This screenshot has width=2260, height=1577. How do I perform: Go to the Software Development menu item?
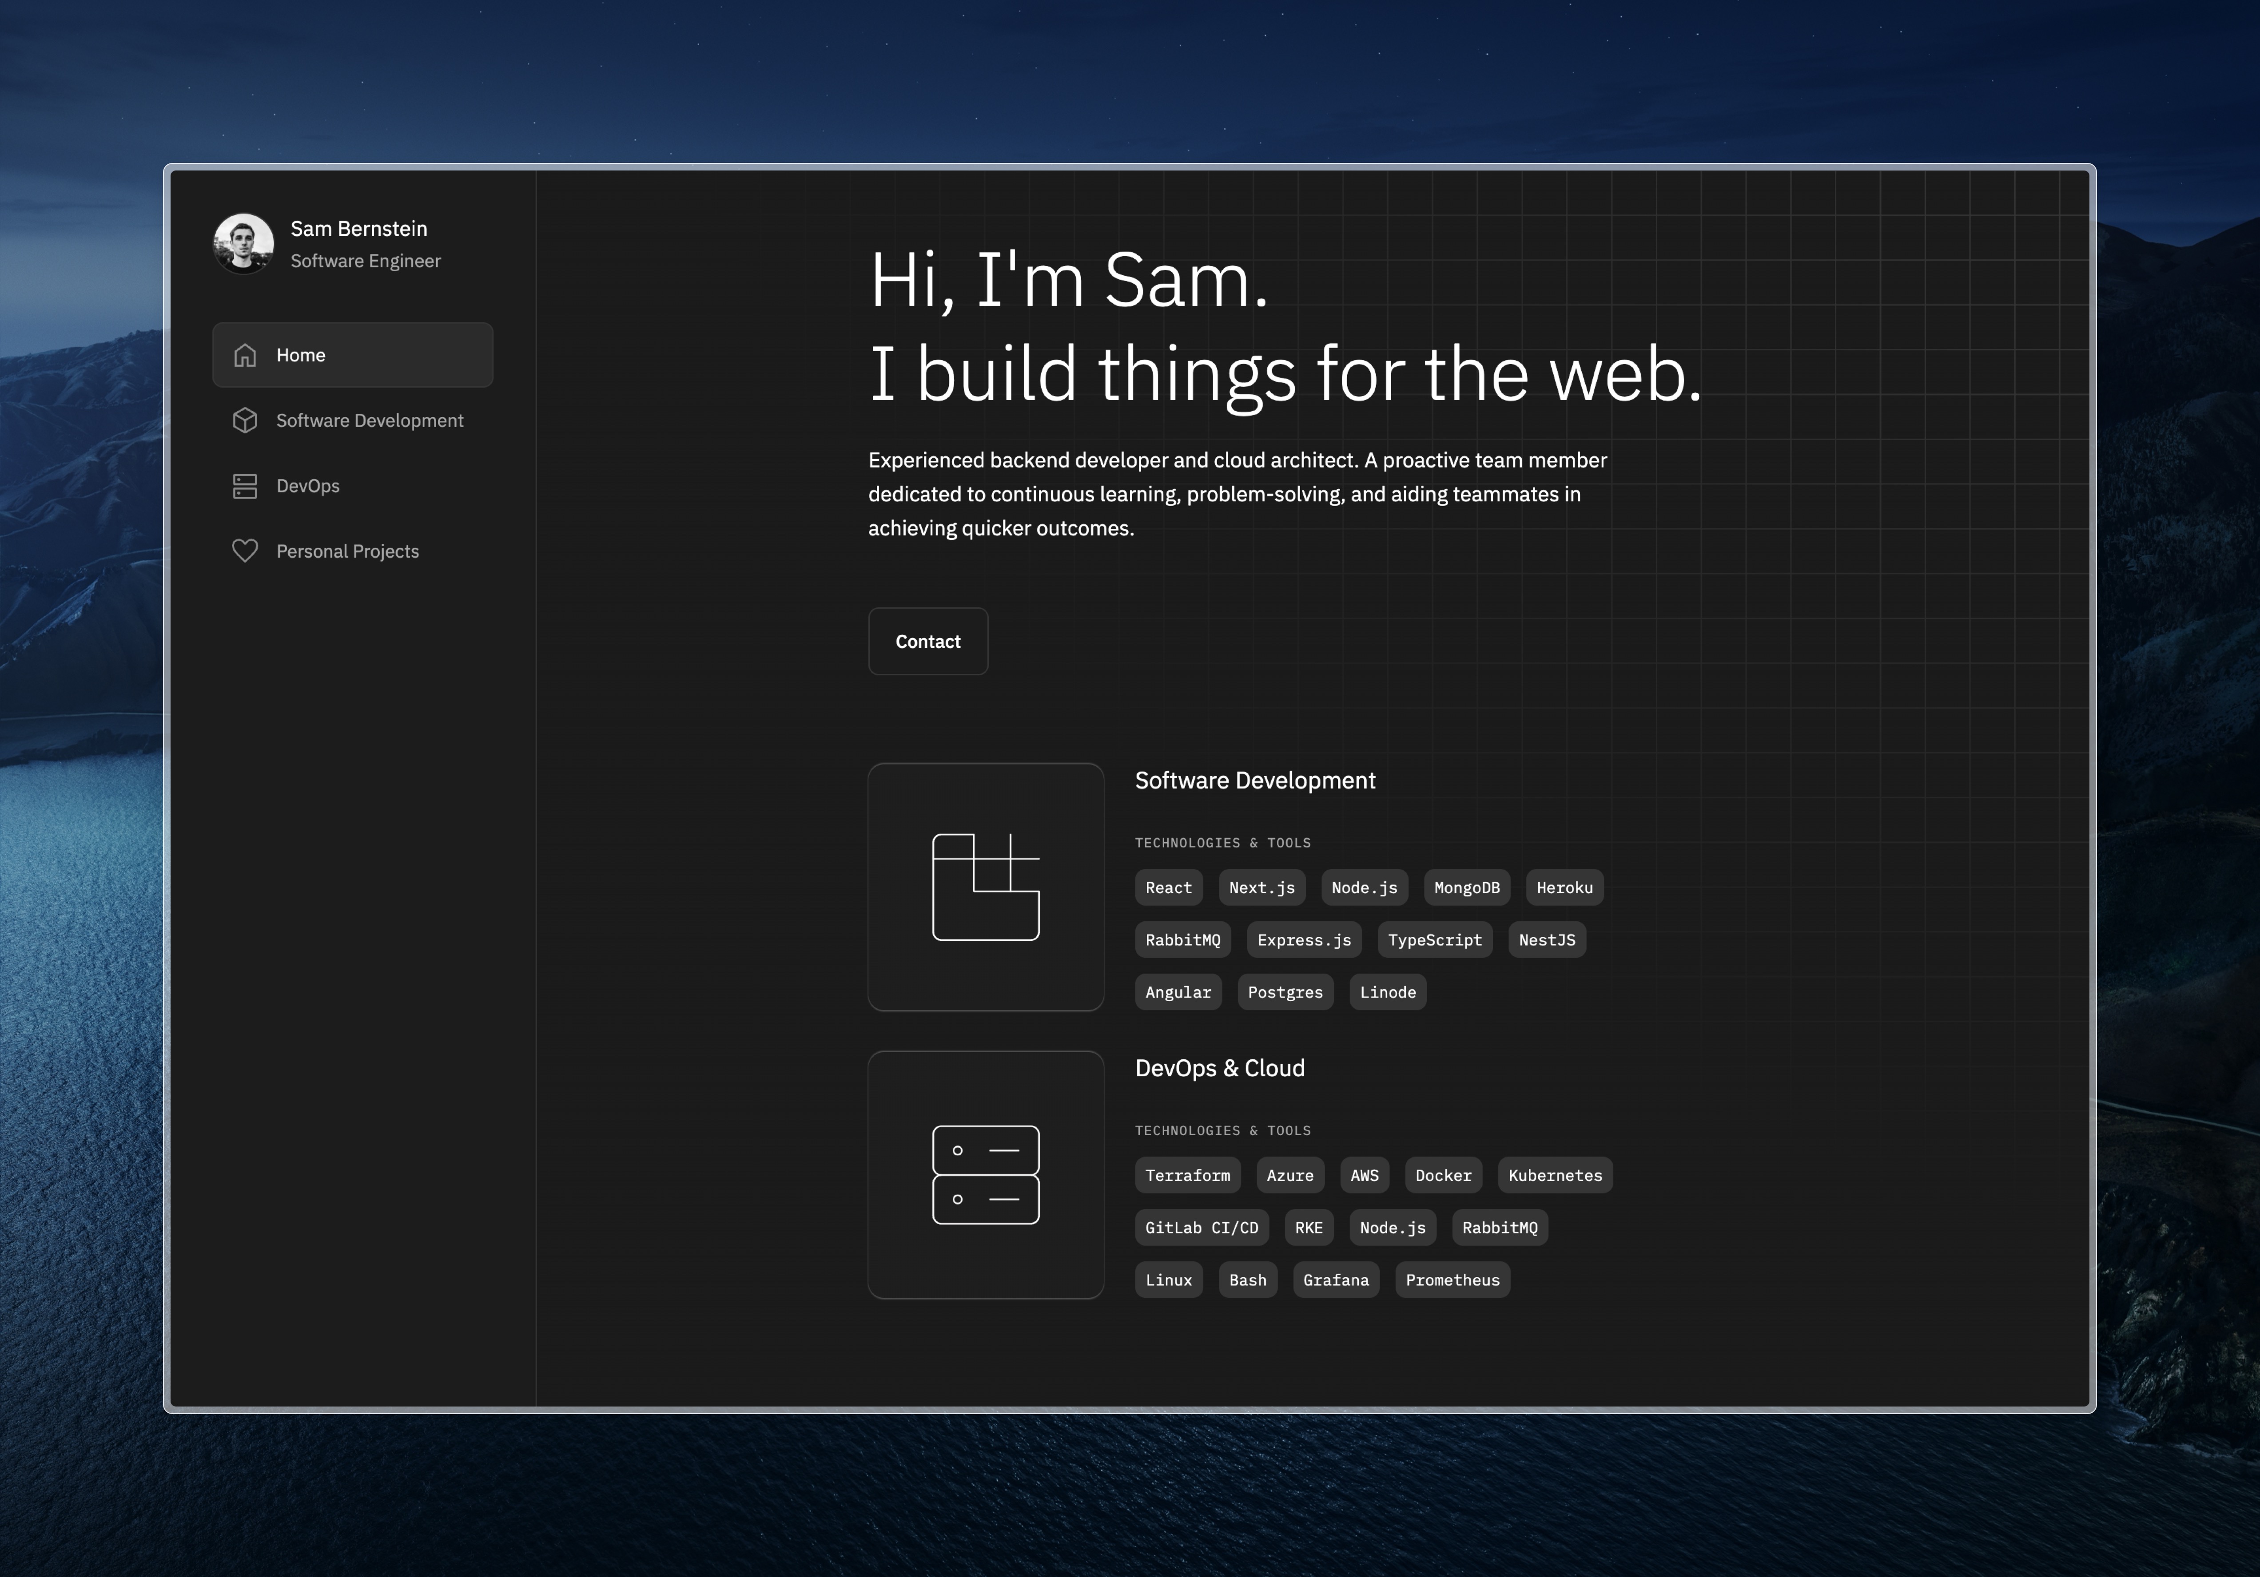pos(369,420)
